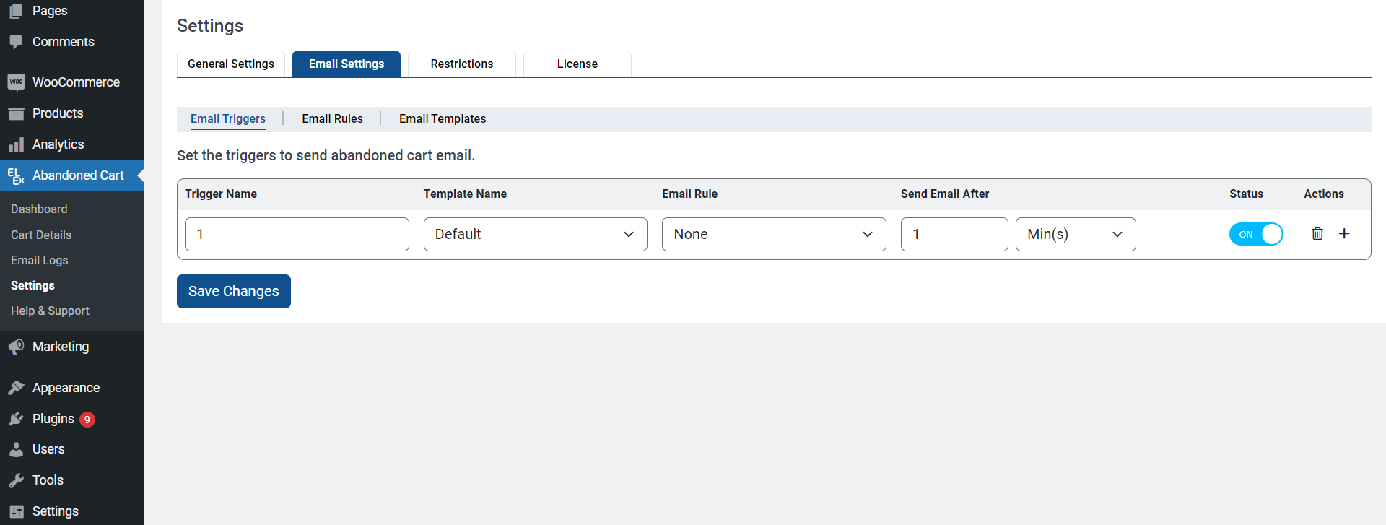This screenshot has height=525, width=1386.
Task: Switch to Email Templates sub-tab
Action: pyautogui.click(x=443, y=118)
